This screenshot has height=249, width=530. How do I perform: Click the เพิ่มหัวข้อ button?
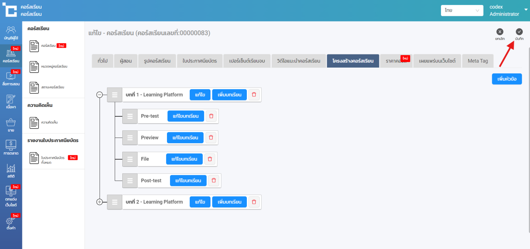pos(507,79)
